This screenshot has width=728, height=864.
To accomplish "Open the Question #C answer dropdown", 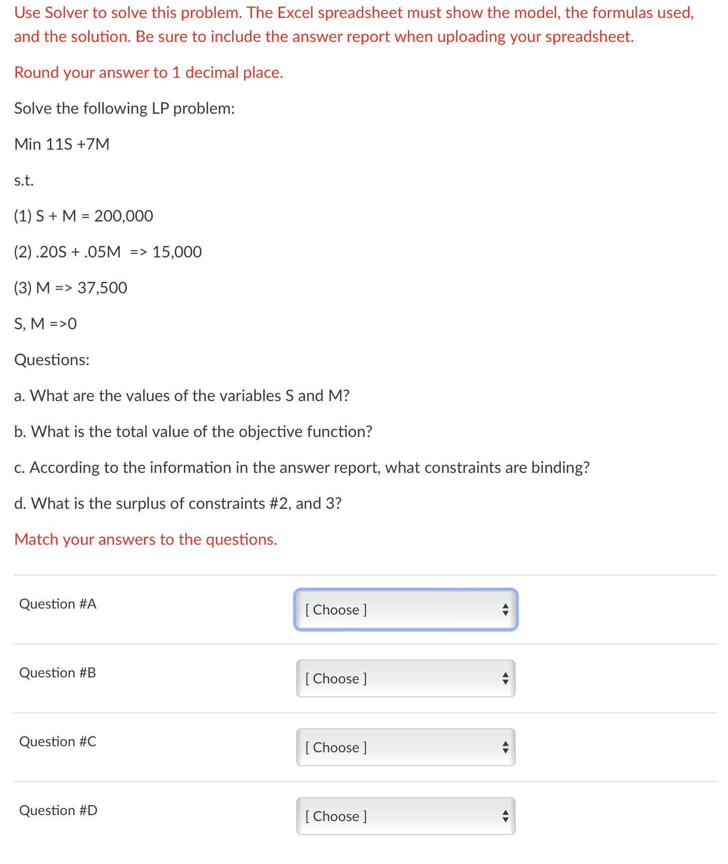I will 405,747.
